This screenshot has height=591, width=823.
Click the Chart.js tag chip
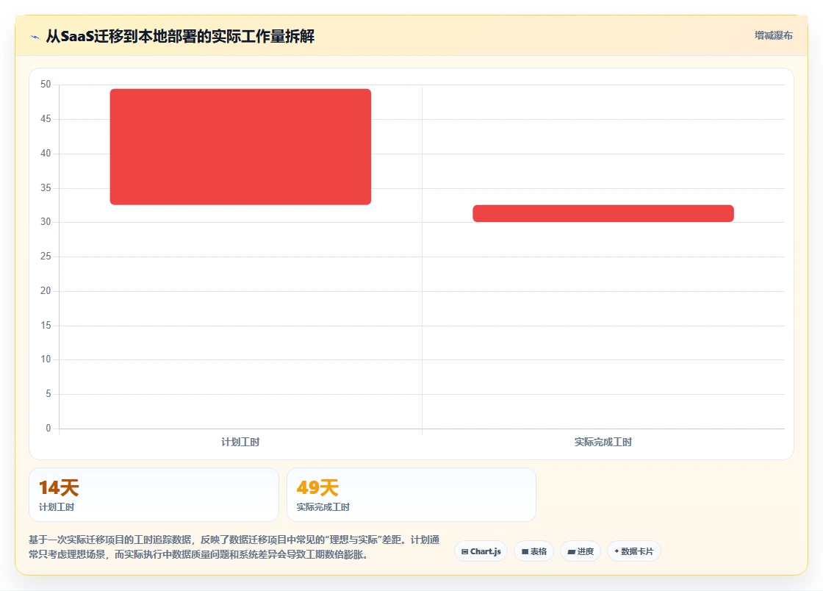coord(481,551)
